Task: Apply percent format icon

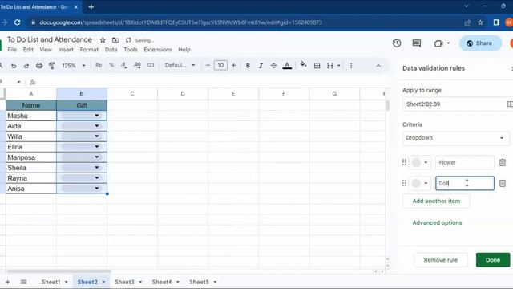Action: point(111,65)
